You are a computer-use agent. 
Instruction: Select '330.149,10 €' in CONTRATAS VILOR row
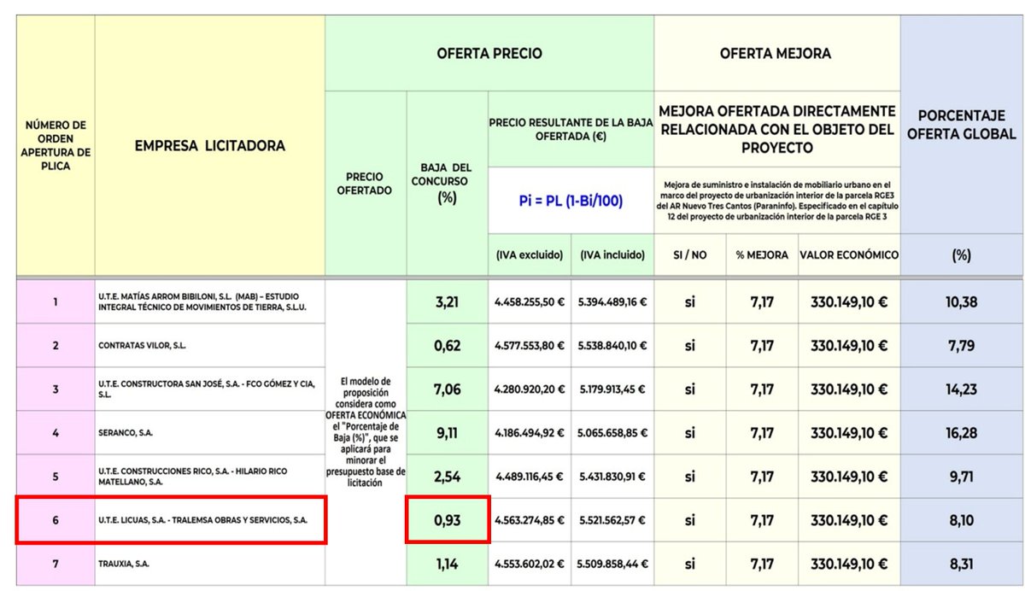848,346
